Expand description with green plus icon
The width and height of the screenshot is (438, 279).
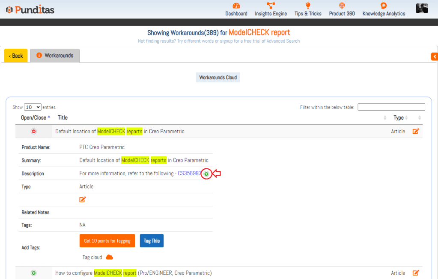pos(206,174)
